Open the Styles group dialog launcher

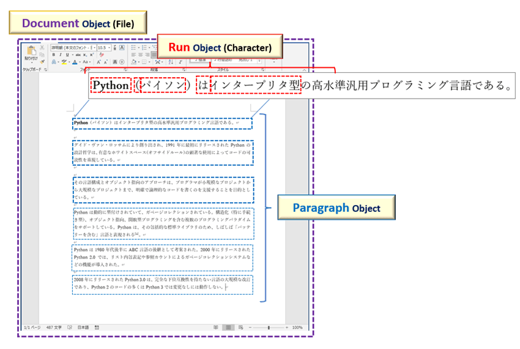(x=263, y=70)
